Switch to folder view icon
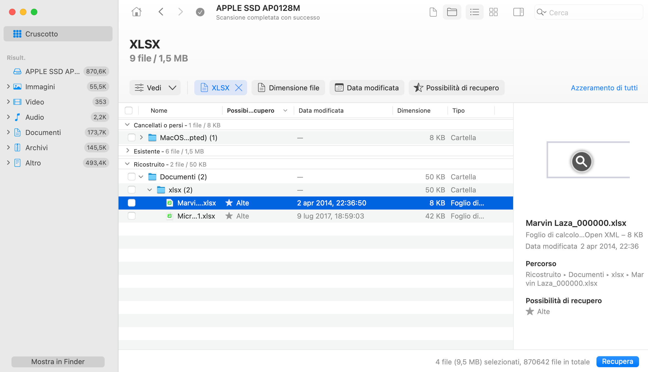The height and width of the screenshot is (372, 648). pyautogui.click(x=452, y=12)
